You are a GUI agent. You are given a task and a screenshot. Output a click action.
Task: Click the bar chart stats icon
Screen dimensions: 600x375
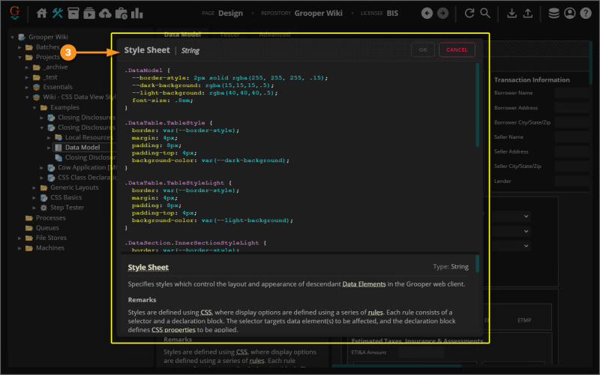pos(137,13)
